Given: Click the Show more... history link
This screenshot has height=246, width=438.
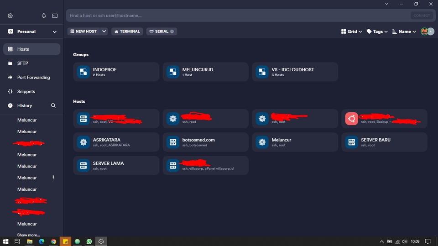Looking at the screenshot, I should (x=28, y=235).
